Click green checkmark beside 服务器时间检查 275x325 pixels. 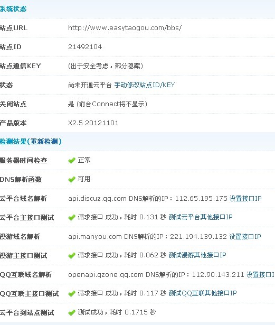coord(72,161)
